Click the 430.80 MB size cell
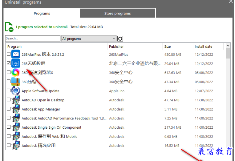Image resolution: width=235 pixels, height=161 pixels. coord(173,54)
